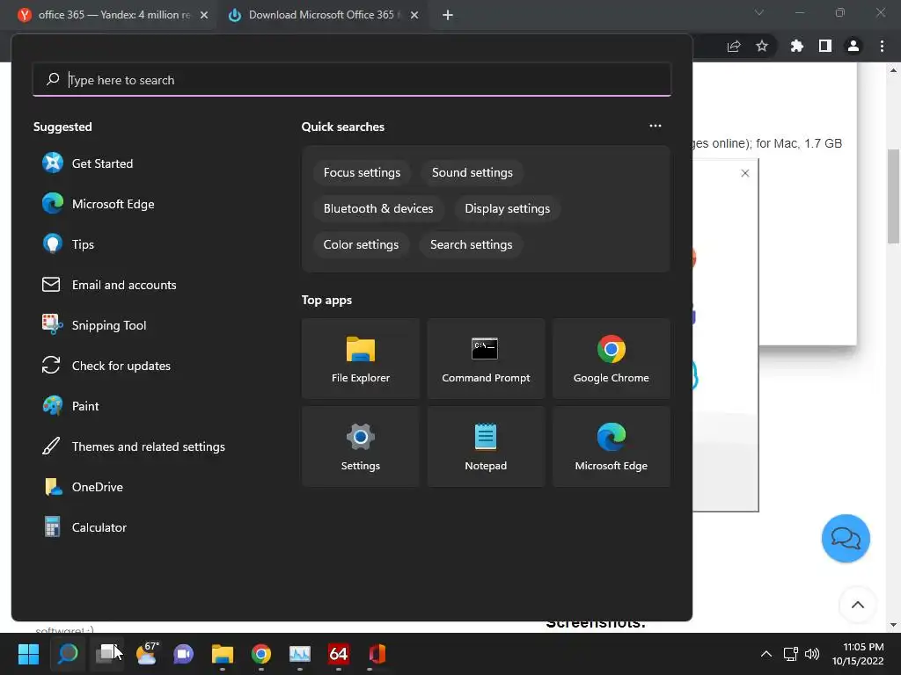Open the Chat (Teams) taskbar icon
This screenshot has height=675, width=901.
[184, 654]
